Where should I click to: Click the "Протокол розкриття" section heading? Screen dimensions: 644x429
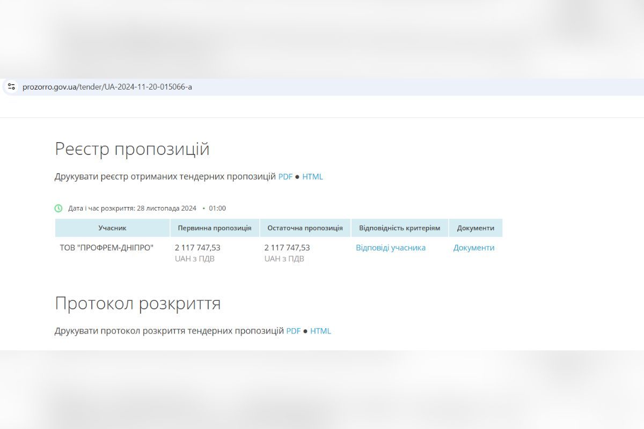(137, 304)
